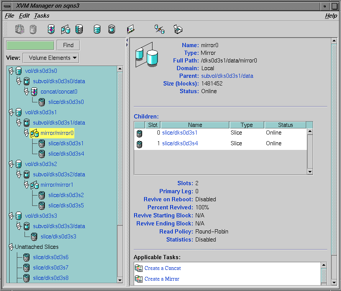Collapse the vol/dks0d3s0 tree node
341x291 pixels.
click(11, 71)
